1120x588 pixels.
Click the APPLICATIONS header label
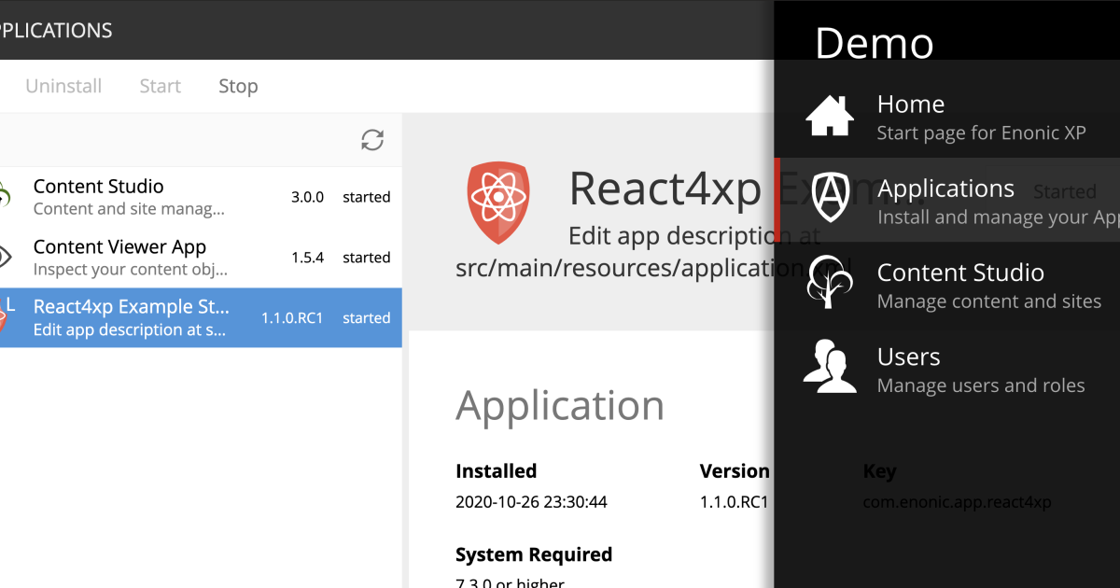(56, 30)
